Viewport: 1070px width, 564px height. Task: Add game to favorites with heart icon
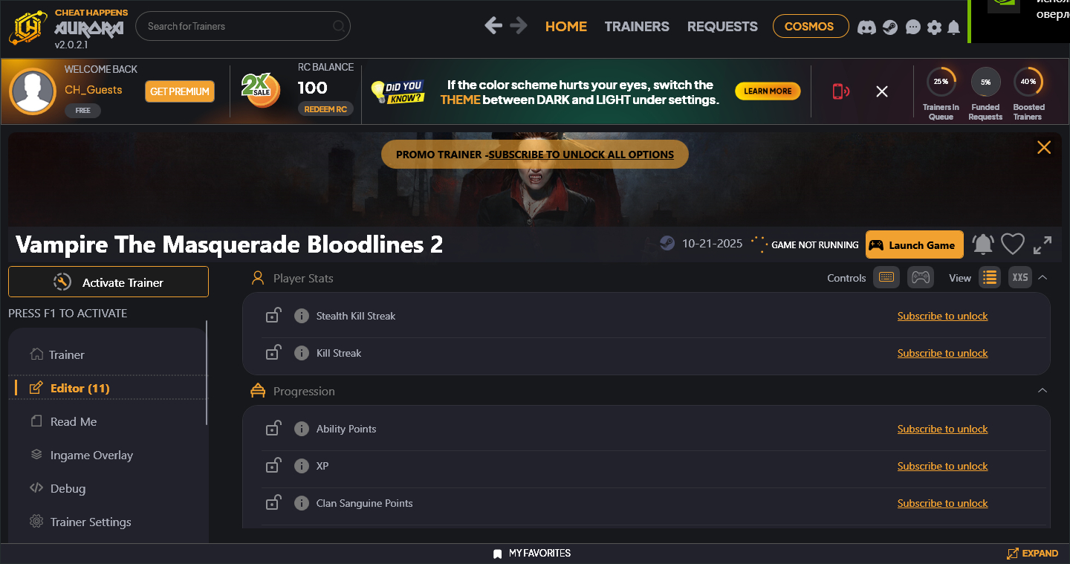(x=1013, y=244)
